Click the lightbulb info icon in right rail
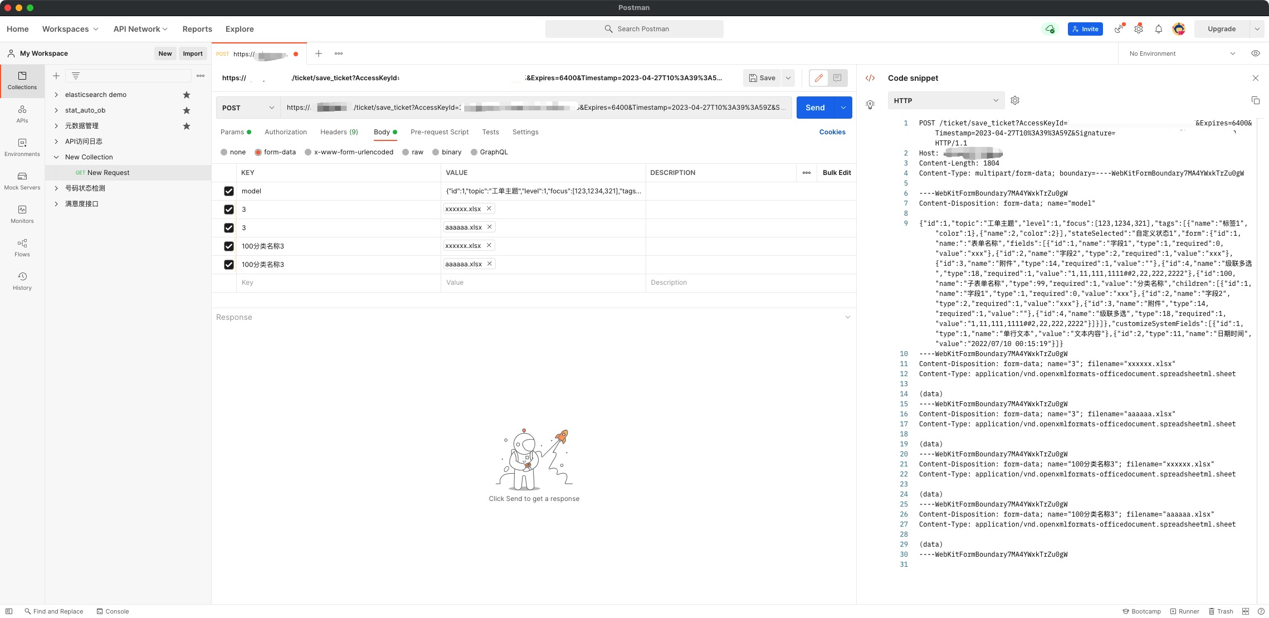Viewport: 1269px width, 618px height. click(870, 104)
